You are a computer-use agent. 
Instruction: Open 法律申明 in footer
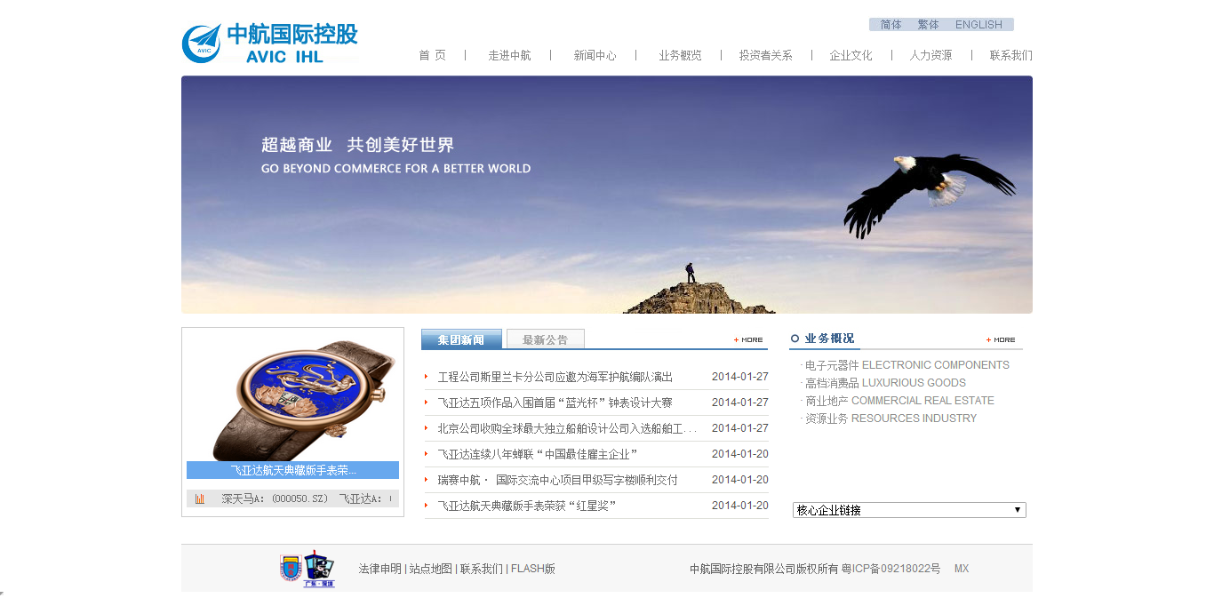(x=380, y=569)
